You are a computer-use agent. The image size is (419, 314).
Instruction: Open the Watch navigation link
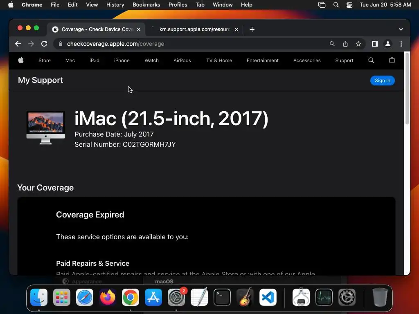(x=151, y=61)
